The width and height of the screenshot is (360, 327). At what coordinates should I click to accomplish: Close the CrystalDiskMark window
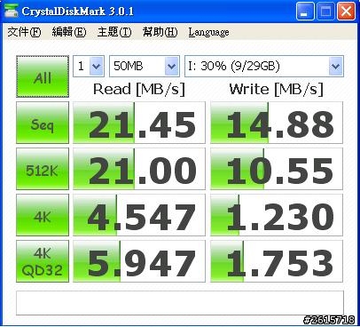pyautogui.click(x=346, y=12)
